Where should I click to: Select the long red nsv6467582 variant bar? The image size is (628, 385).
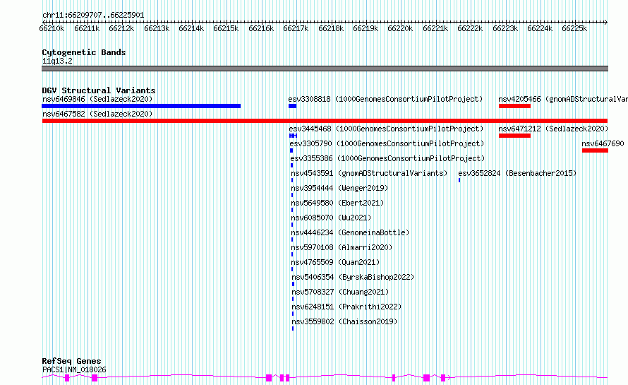[325, 121]
